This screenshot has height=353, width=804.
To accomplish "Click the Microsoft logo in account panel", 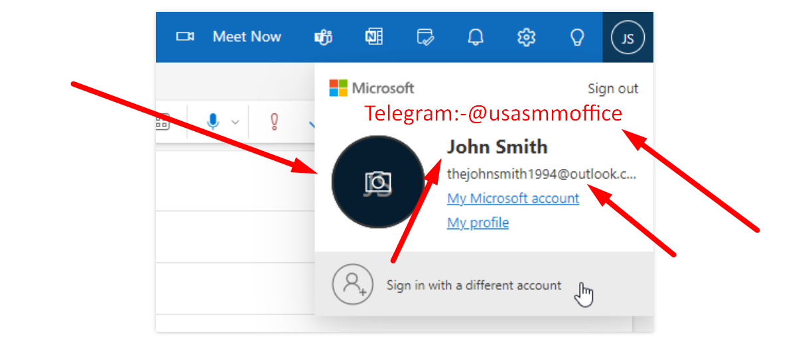I will [372, 88].
